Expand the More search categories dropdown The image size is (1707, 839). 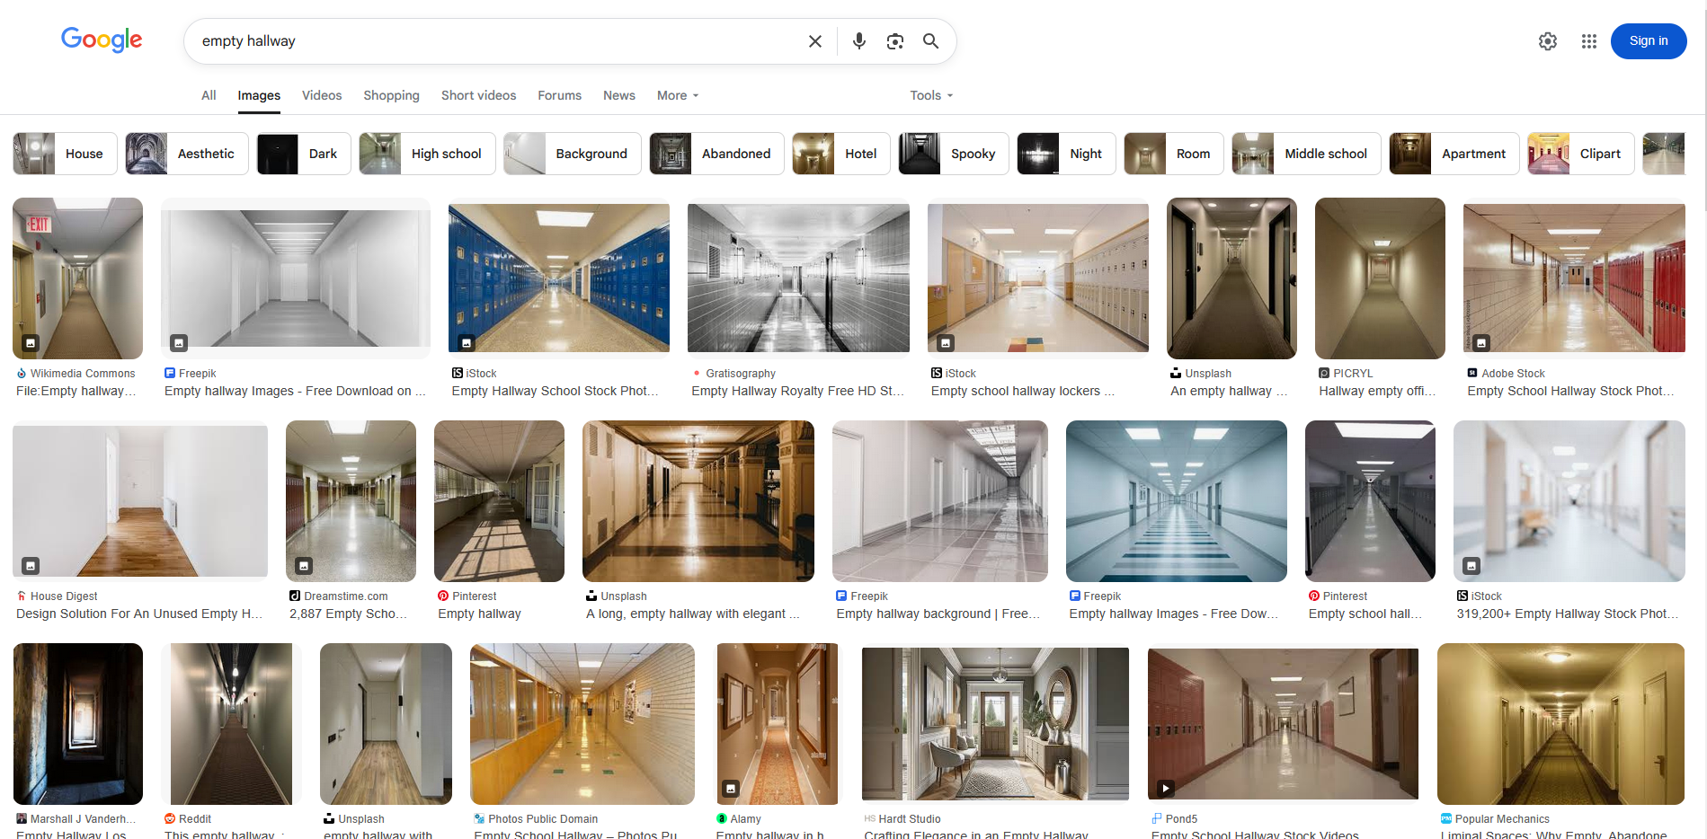click(677, 95)
